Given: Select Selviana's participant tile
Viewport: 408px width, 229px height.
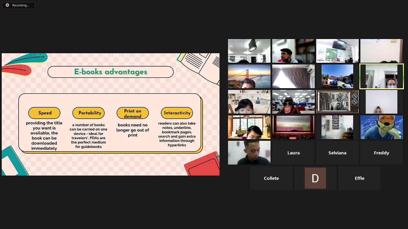Looking at the screenshot, I should pyautogui.click(x=337, y=153).
